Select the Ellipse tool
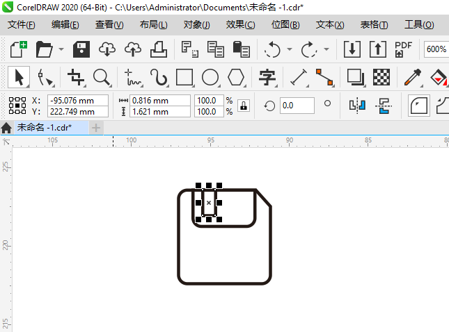Screen dimensions: 449x332 (x=210, y=77)
